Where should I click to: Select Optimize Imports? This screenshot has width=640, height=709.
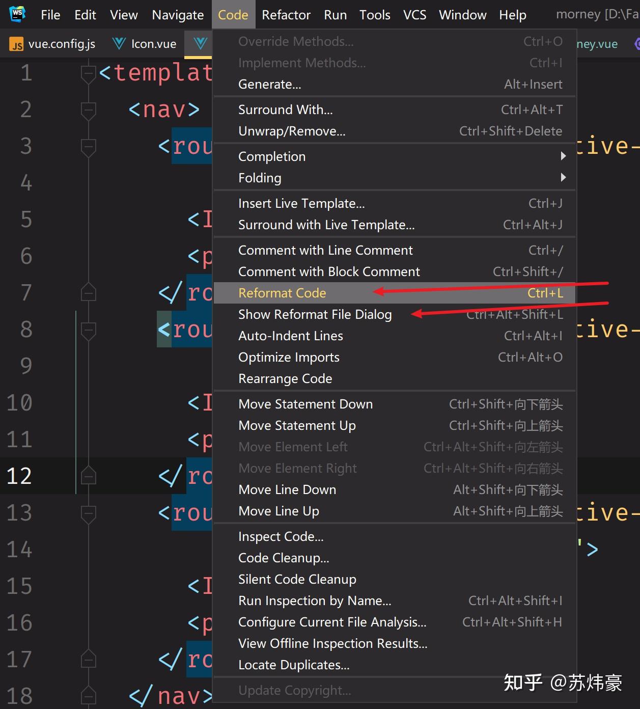coord(395,357)
